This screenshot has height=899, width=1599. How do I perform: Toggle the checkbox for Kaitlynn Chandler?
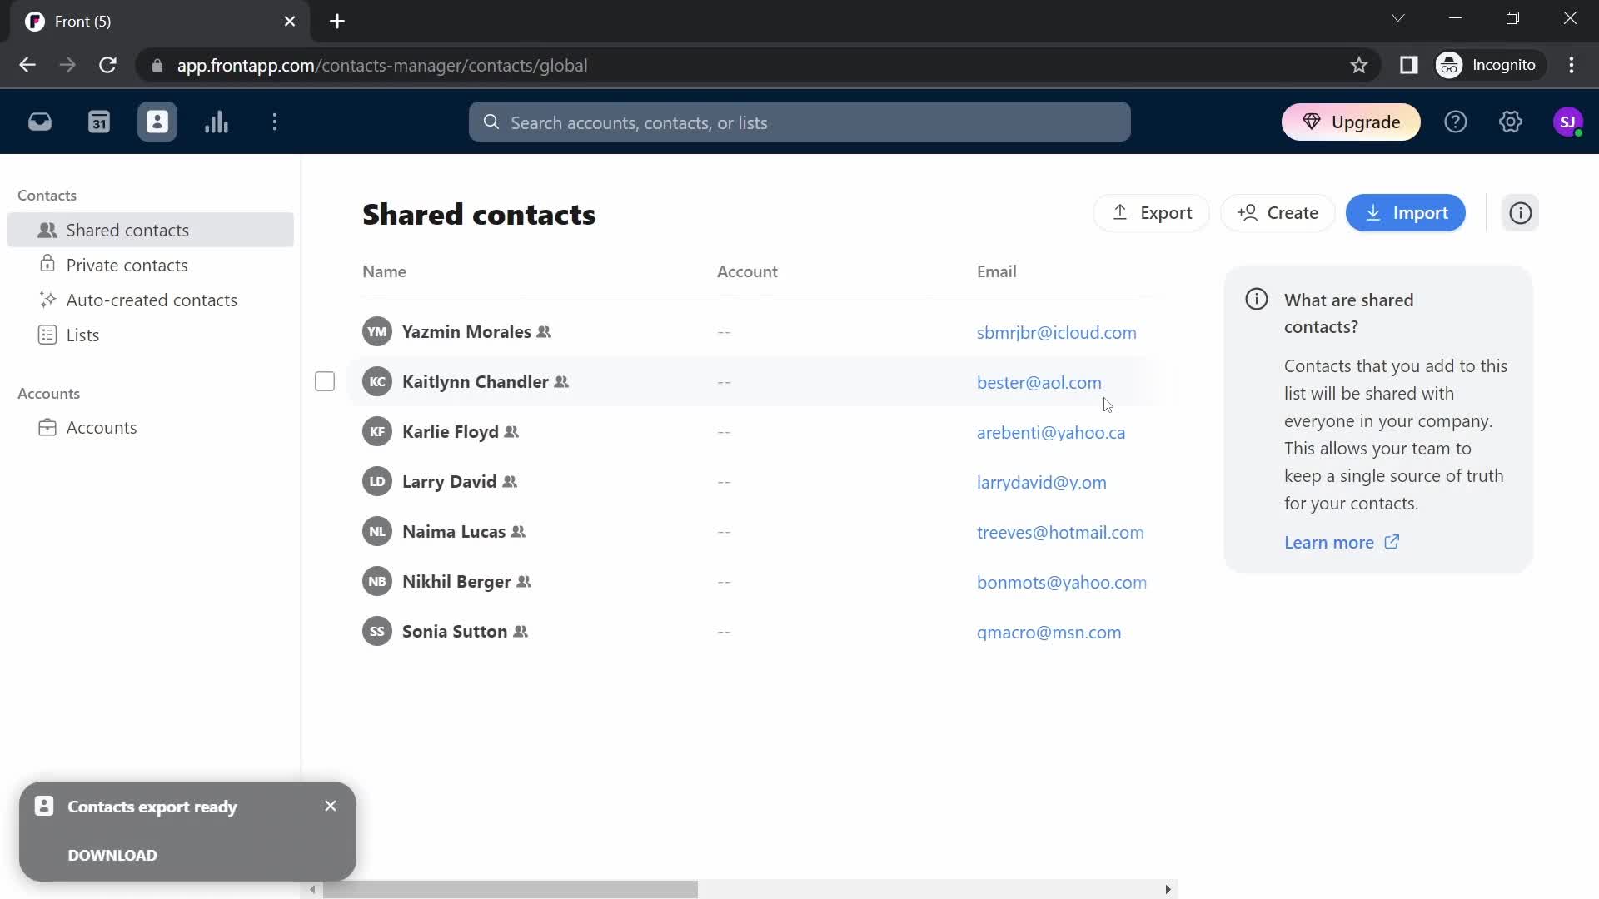(325, 381)
